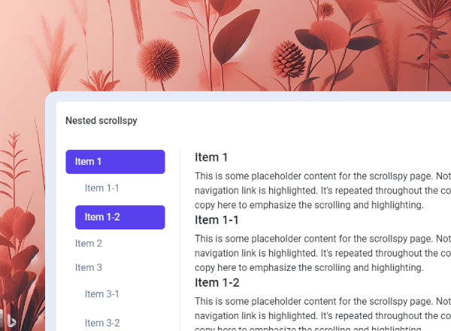Click the Item 3-2 sidebar link
Screen dimensions: 451x331
pyautogui.click(x=102, y=323)
